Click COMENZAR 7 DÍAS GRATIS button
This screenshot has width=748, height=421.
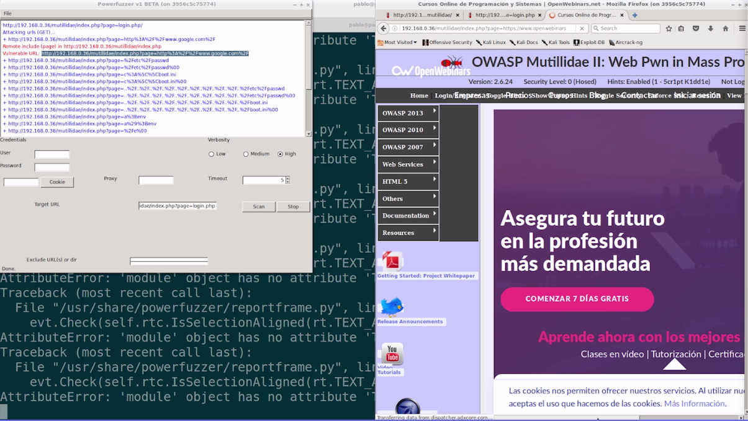[x=577, y=299]
